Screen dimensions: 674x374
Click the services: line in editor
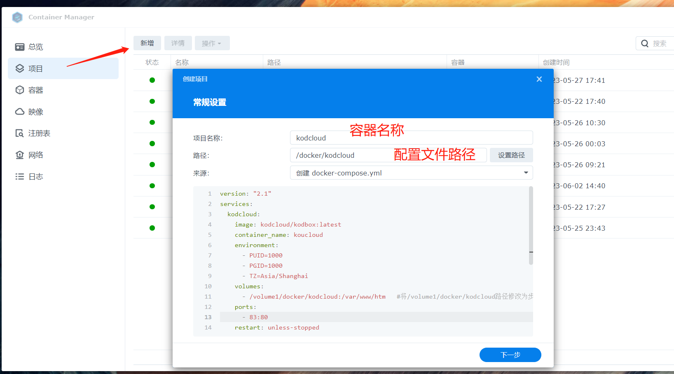point(236,204)
